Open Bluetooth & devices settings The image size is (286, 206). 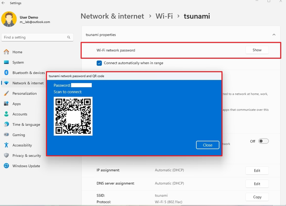[x=29, y=73]
